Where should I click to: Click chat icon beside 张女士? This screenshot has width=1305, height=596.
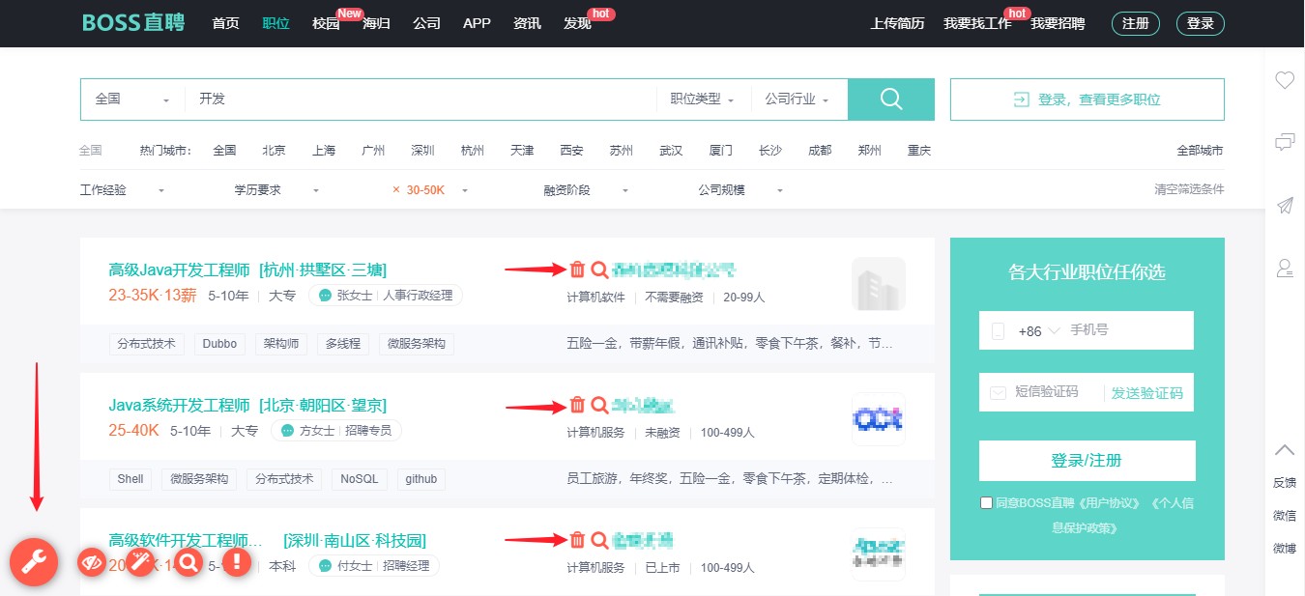(x=324, y=296)
